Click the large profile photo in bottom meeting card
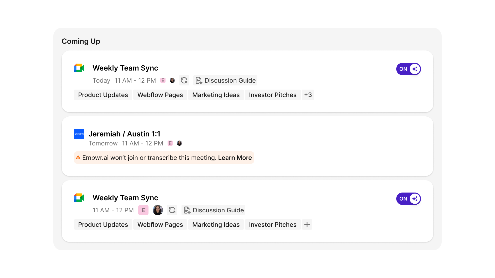Viewport: 495px width, 278px height. coord(158,210)
